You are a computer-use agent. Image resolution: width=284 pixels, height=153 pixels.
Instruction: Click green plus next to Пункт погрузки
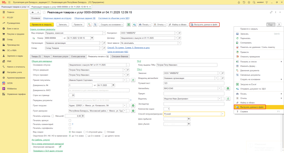click(x=133, y=106)
